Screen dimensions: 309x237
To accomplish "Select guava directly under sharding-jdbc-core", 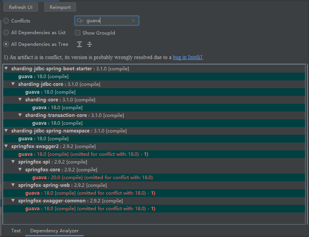I will click(x=154, y=92).
